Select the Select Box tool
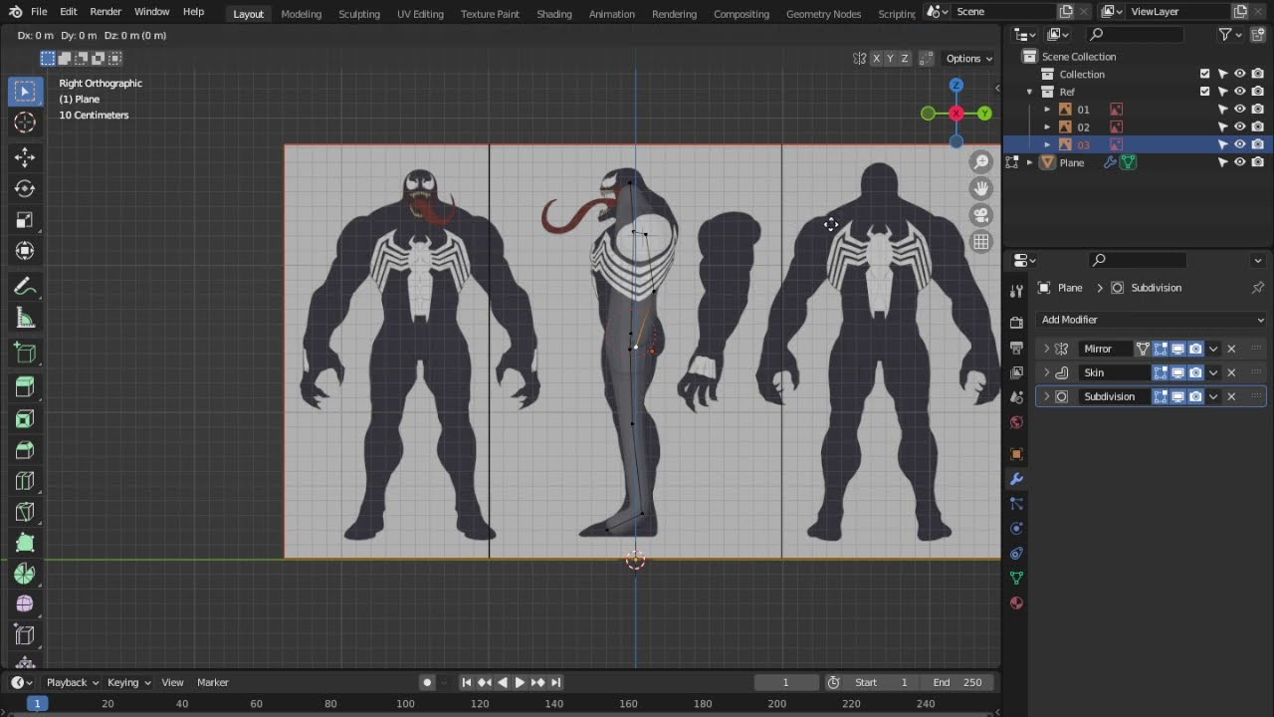The width and height of the screenshot is (1274, 717). coord(25,91)
